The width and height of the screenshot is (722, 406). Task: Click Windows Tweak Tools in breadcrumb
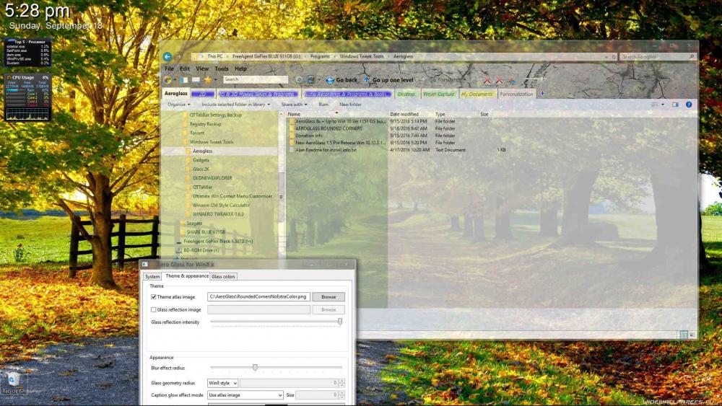pos(362,56)
